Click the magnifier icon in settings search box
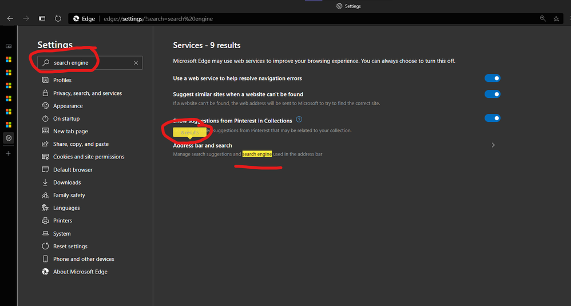This screenshot has height=306, width=571. tap(46, 62)
